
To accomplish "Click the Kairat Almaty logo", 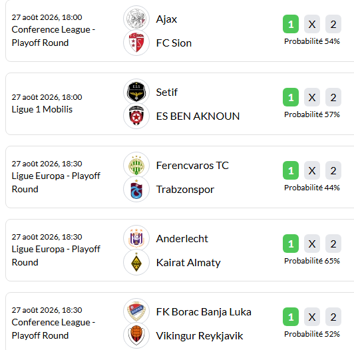I will pyautogui.click(x=136, y=262).
